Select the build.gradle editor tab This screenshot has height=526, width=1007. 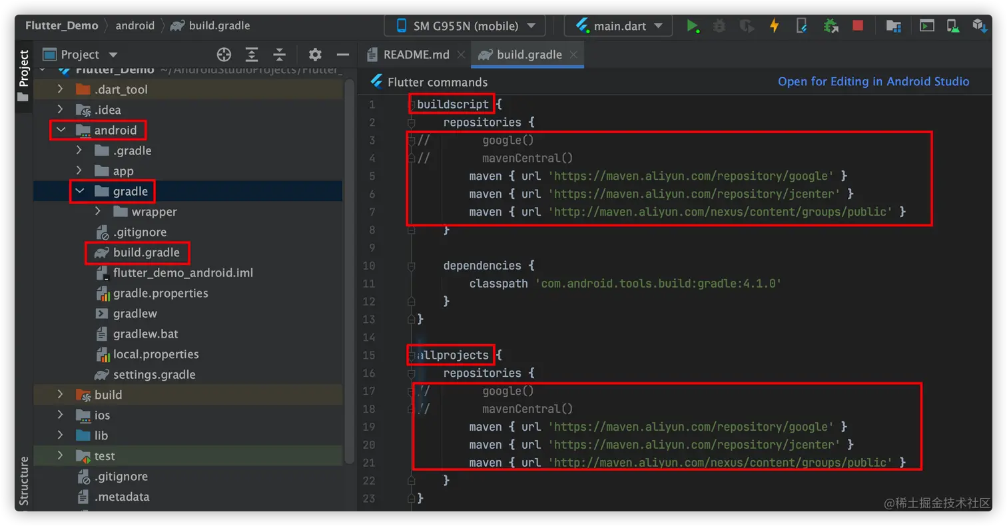coord(527,55)
